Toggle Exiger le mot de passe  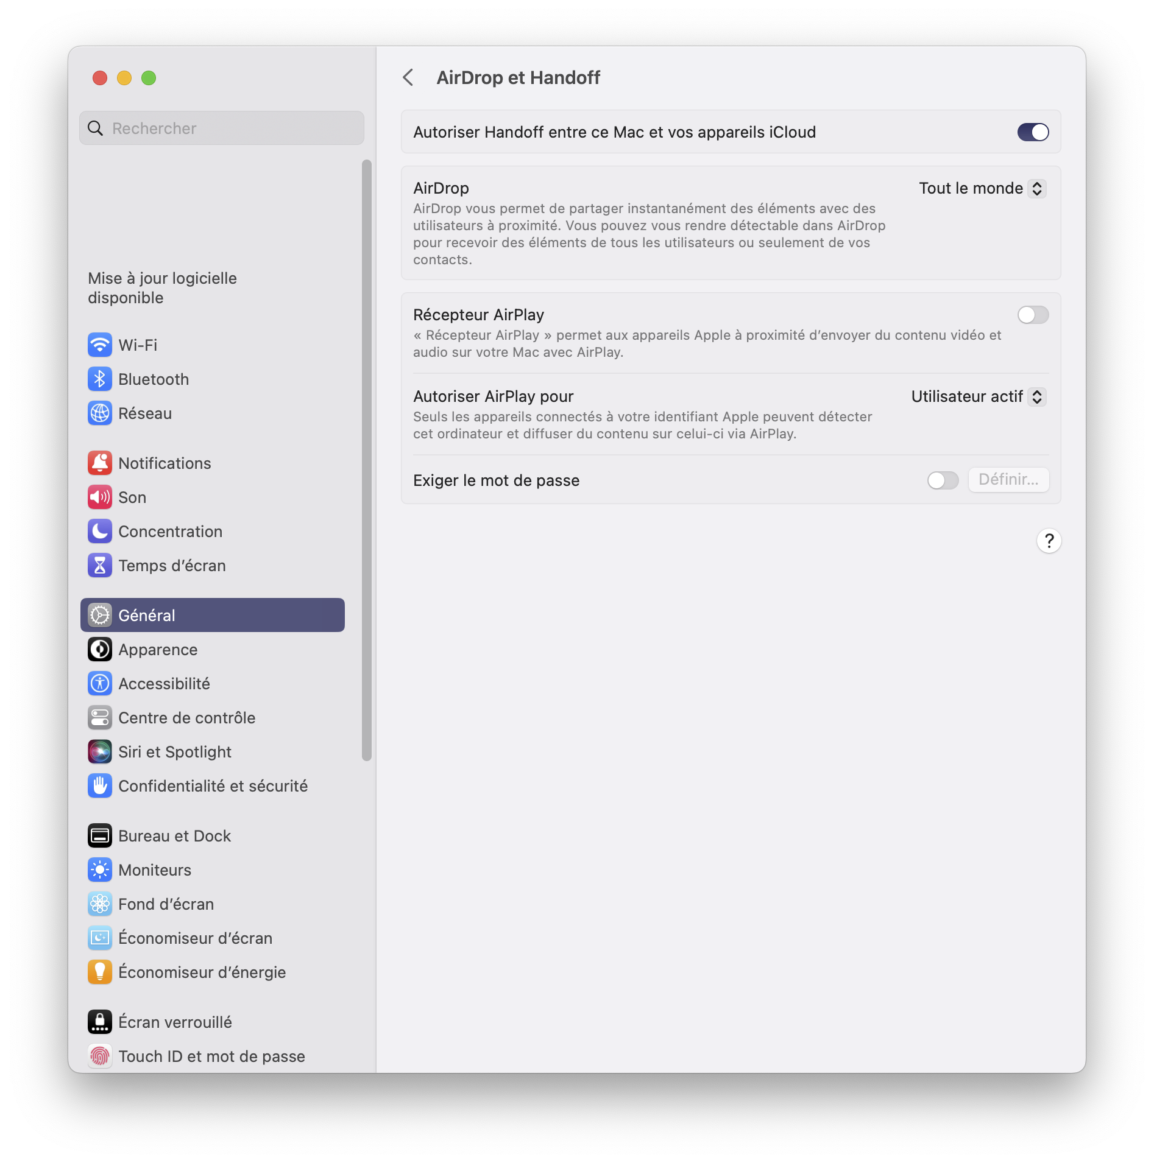click(x=943, y=480)
